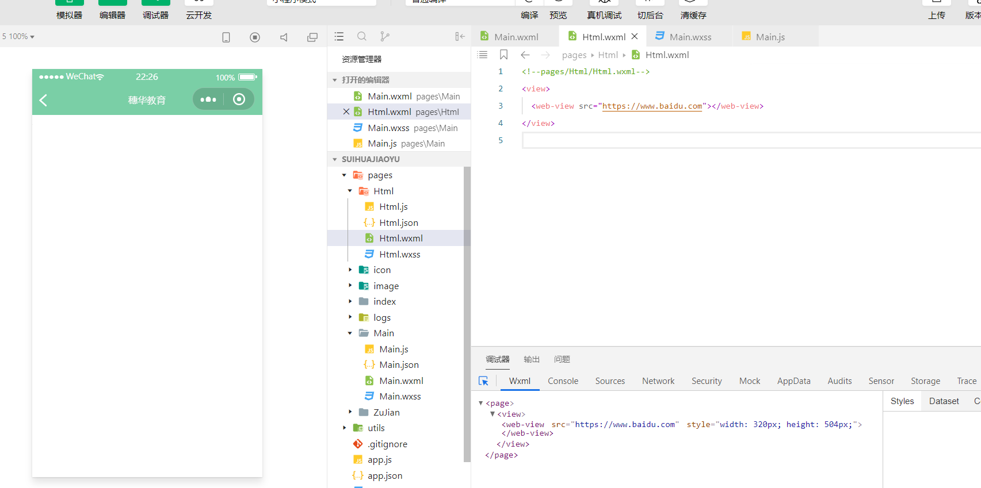Screen dimensions: 981x488
Task: Expand the icon folder
Action: [x=350, y=270]
